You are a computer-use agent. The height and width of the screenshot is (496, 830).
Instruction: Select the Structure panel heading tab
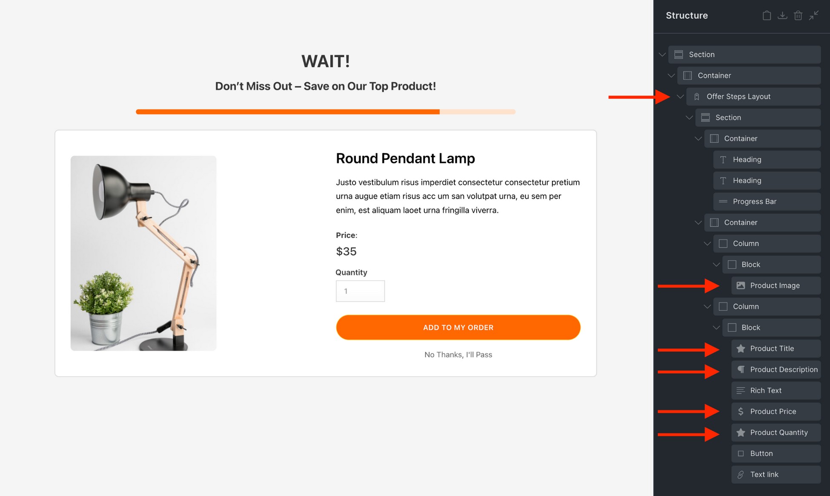point(687,15)
